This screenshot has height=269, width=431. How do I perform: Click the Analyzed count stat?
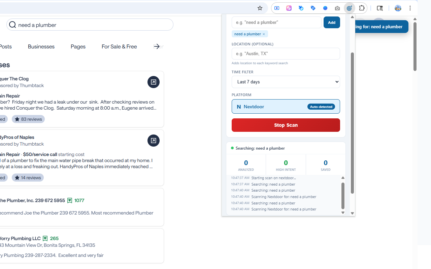click(246, 165)
